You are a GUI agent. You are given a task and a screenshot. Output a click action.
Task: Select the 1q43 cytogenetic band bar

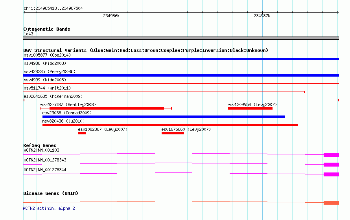click(x=181, y=38)
